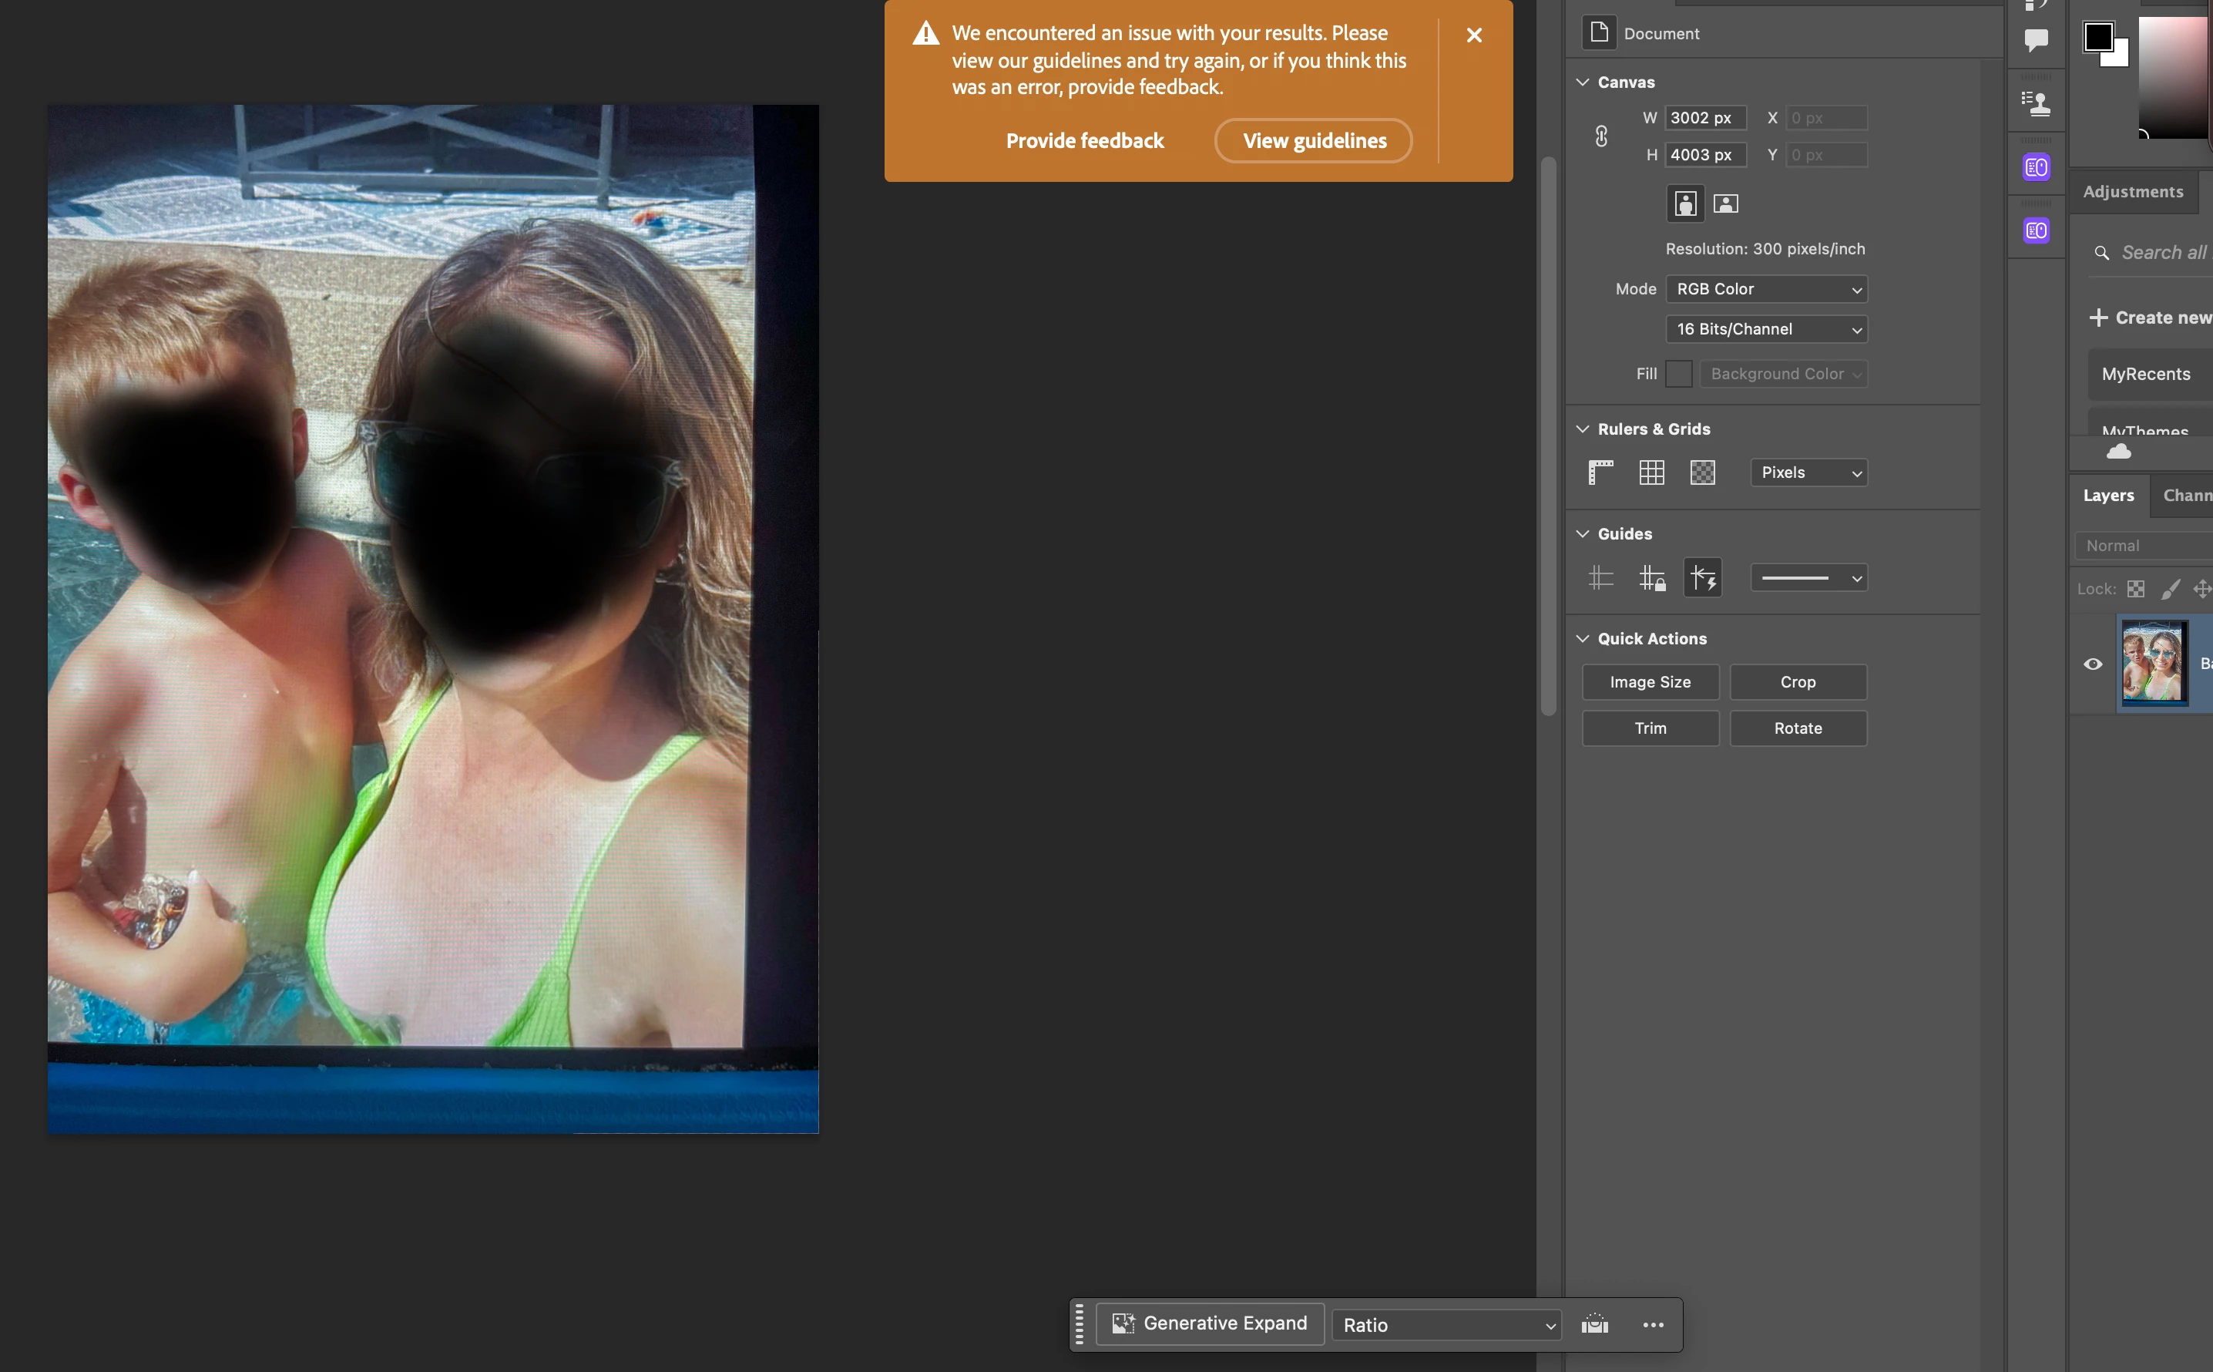Toggle lock transparent pixels icon

(2136, 589)
